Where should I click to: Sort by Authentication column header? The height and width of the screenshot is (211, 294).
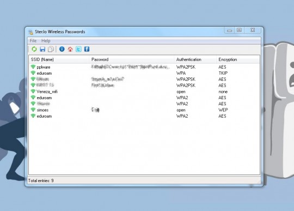point(195,59)
